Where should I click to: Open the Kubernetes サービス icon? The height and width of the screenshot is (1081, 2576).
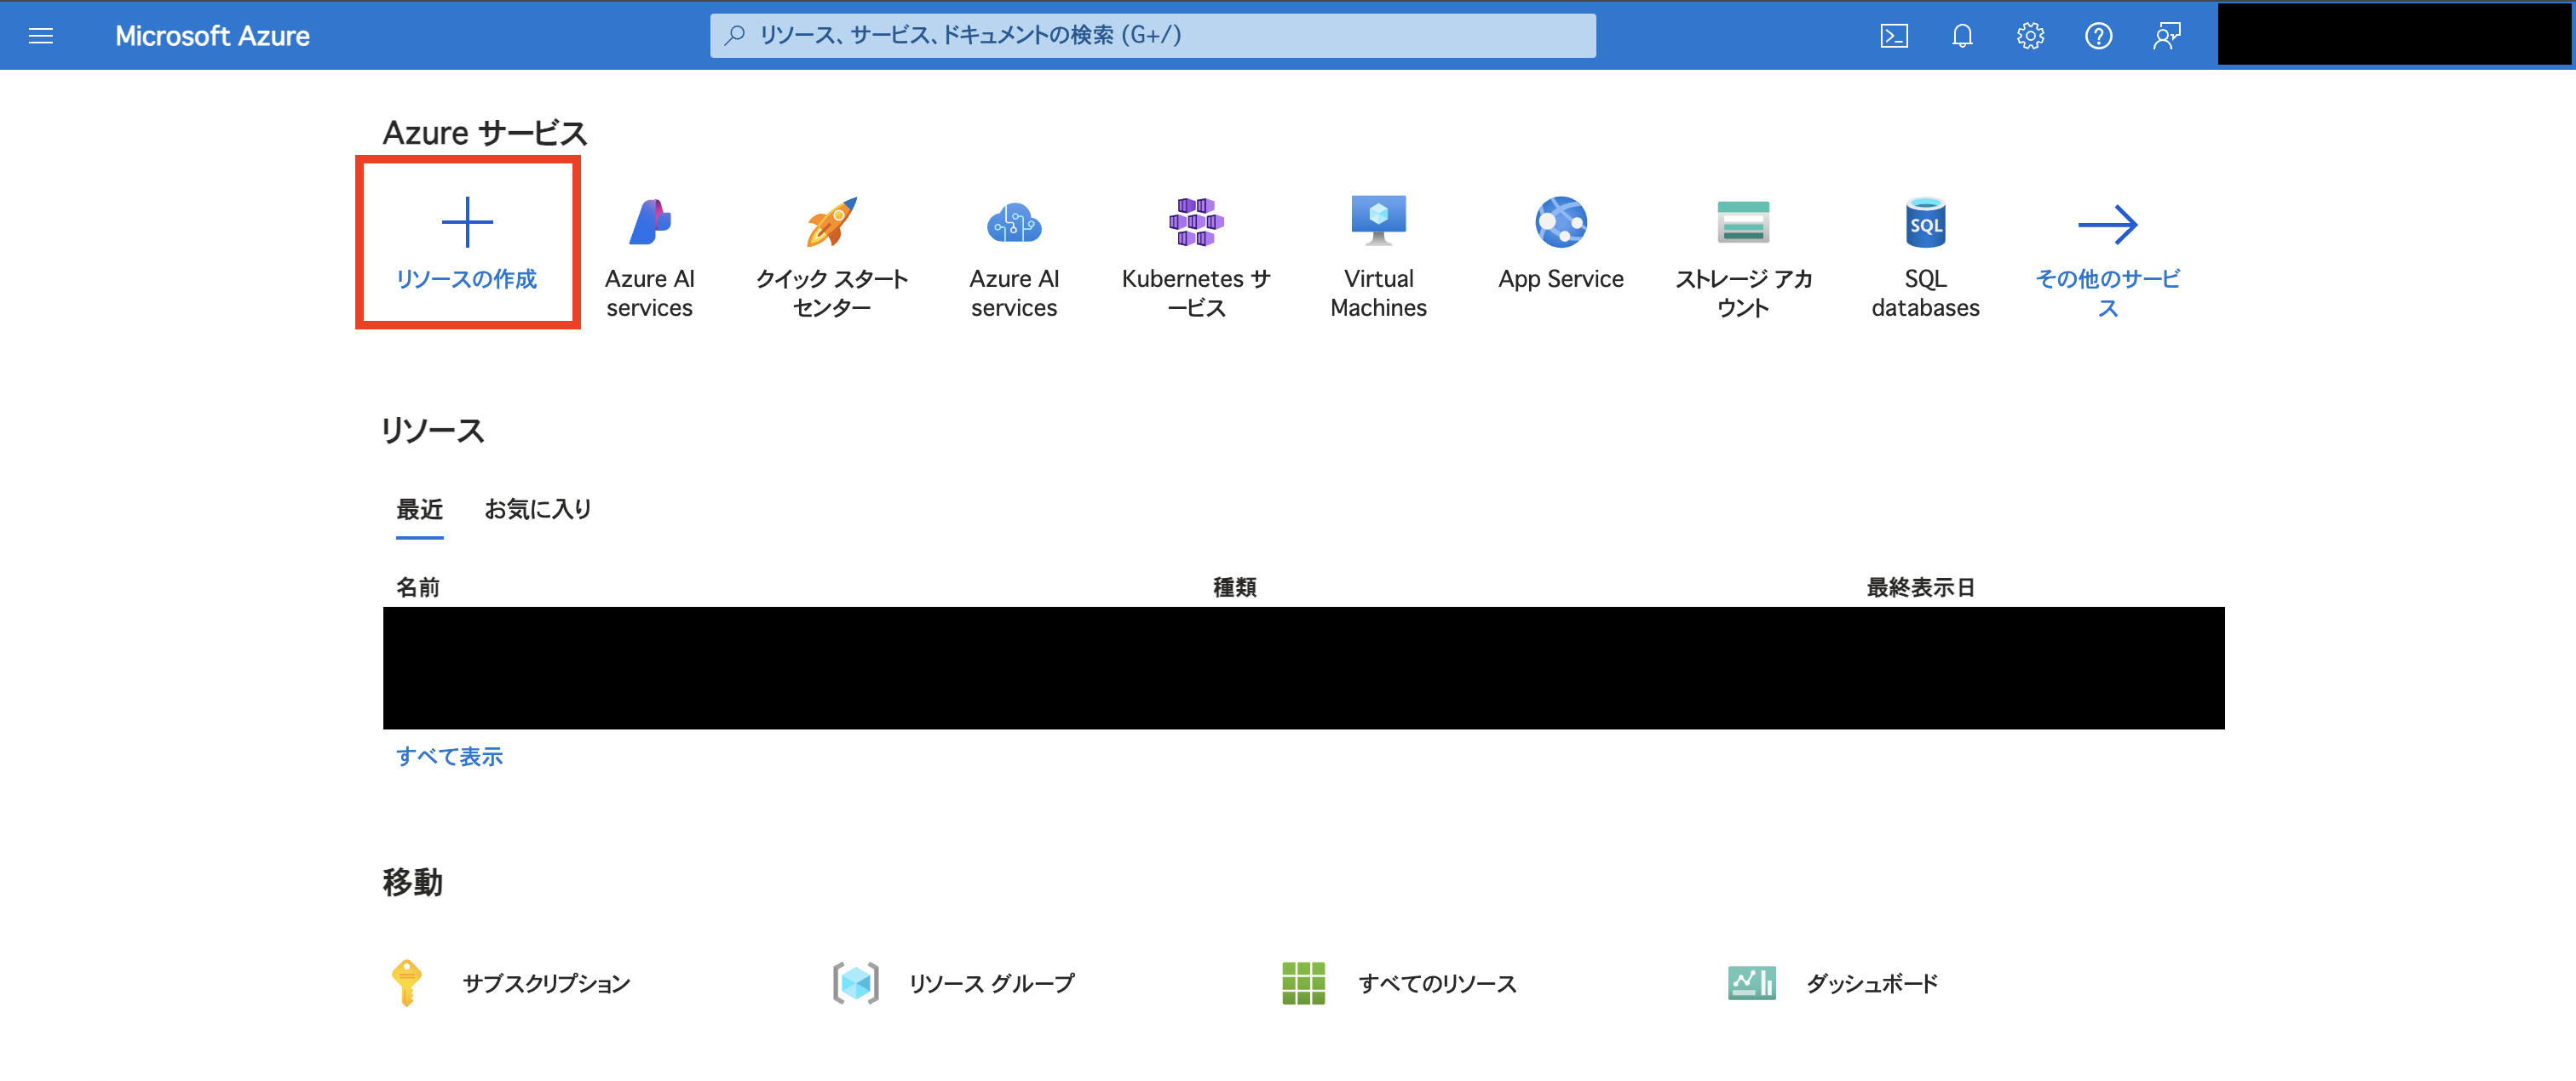1196,222
